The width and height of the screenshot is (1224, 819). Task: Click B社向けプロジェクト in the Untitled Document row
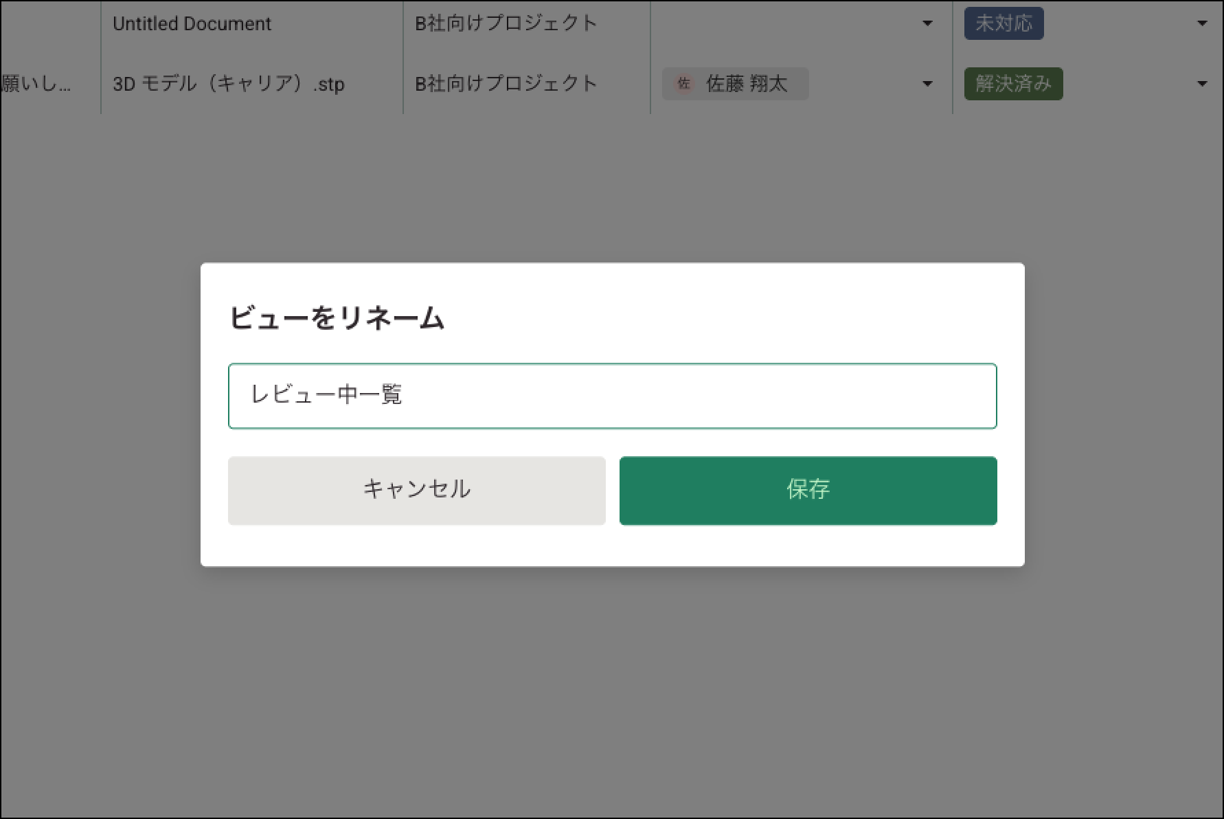(x=506, y=24)
